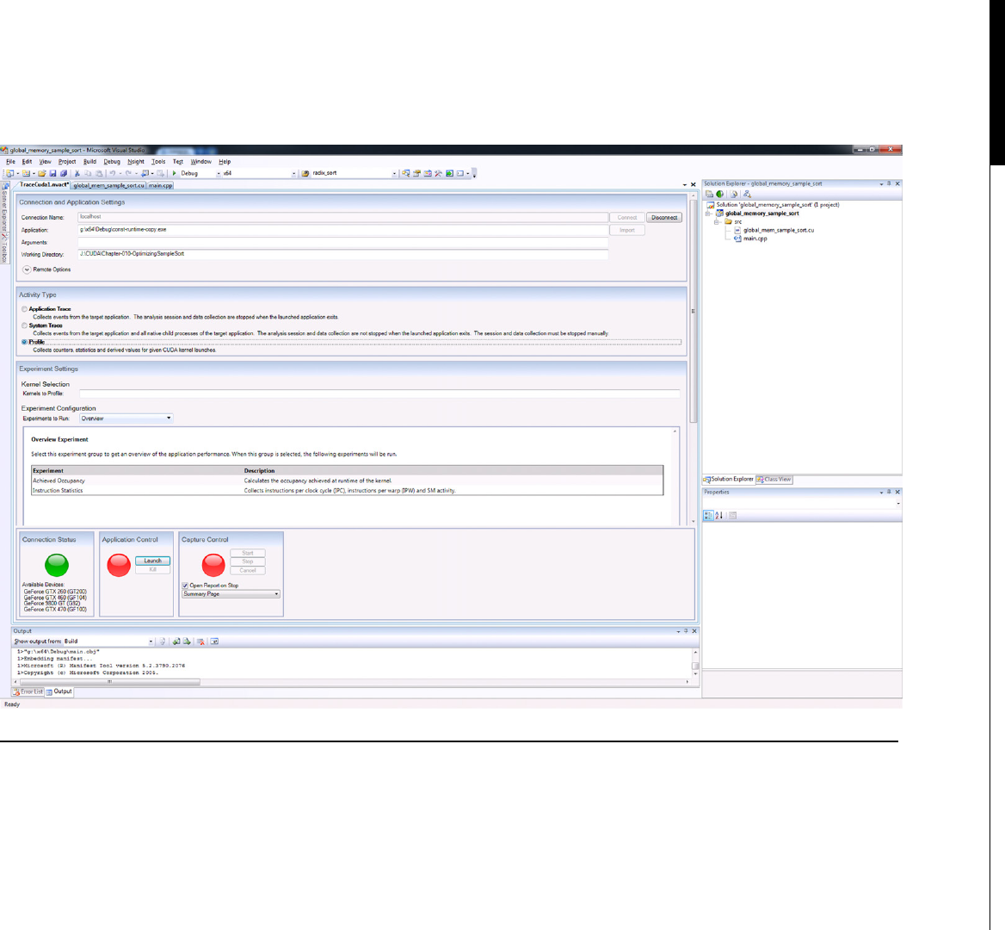This screenshot has height=930, width=1005.
Task: Click Show All Files icon in Solution Explorer
Action: [720, 194]
